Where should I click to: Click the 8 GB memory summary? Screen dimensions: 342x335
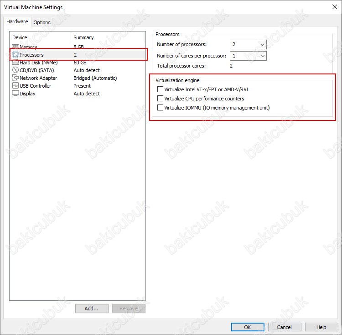(x=79, y=47)
